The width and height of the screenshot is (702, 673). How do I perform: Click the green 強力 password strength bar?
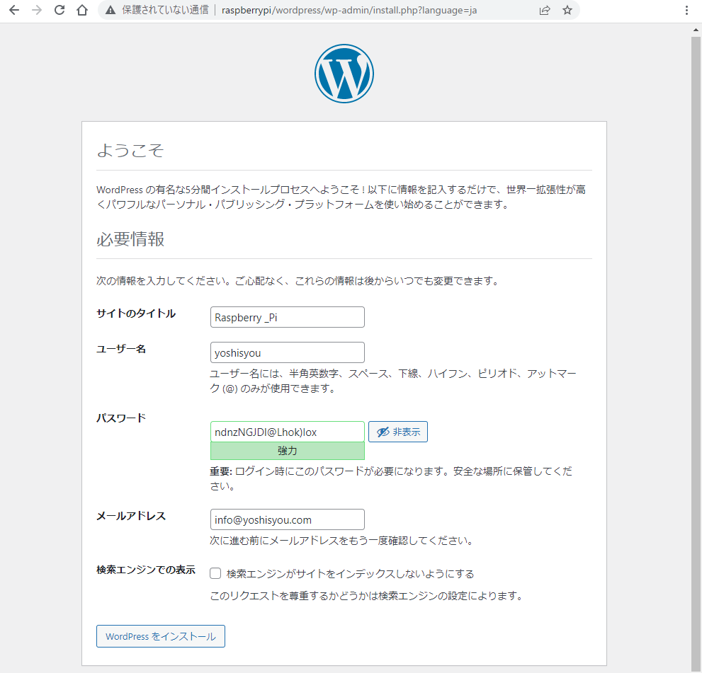287,451
